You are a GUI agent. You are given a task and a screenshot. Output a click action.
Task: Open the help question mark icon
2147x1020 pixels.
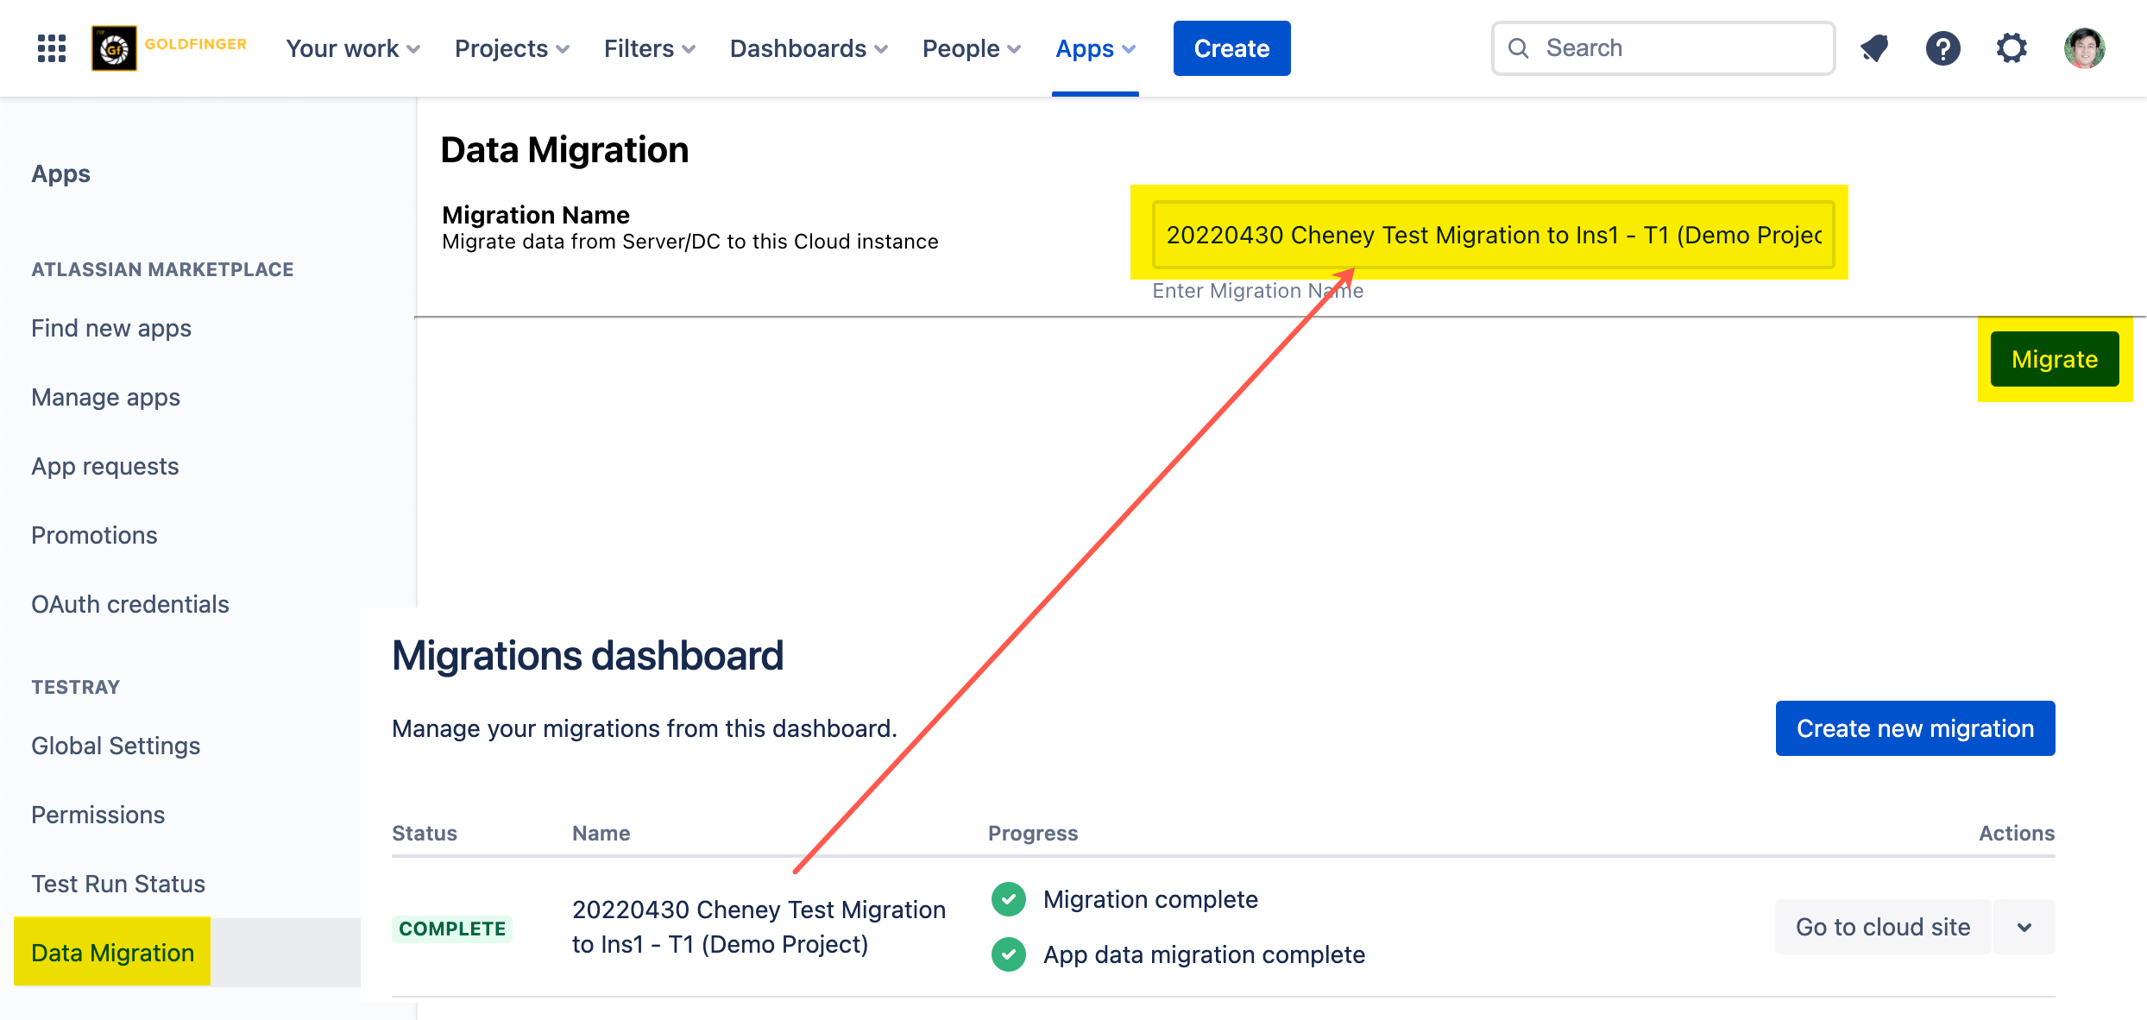1942,48
